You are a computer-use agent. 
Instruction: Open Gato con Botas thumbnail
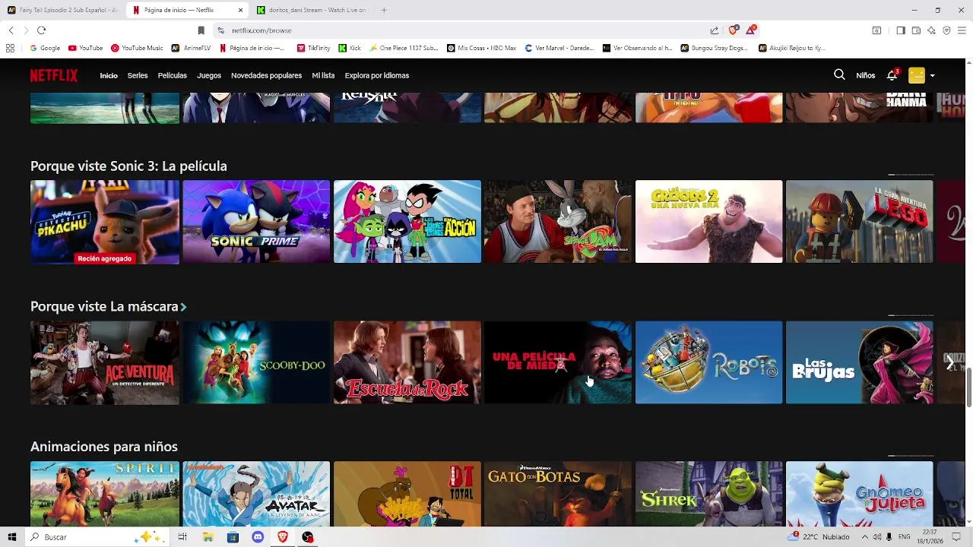[x=558, y=494]
